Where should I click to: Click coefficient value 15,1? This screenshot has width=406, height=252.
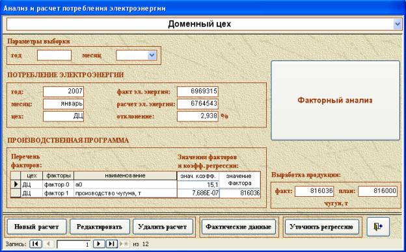tap(198, 185)
